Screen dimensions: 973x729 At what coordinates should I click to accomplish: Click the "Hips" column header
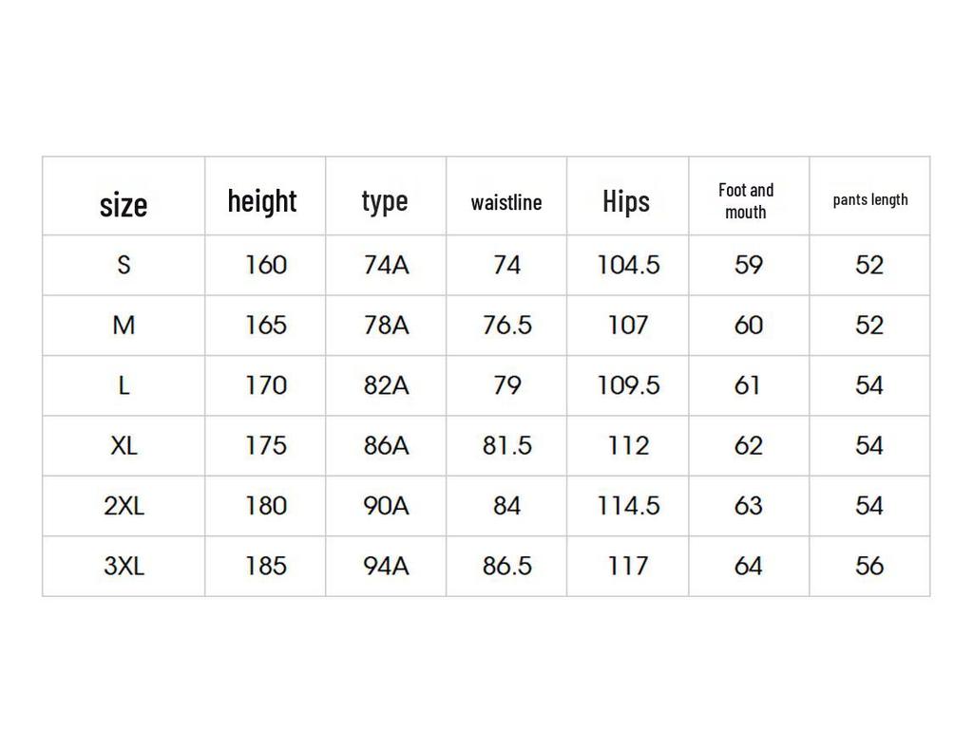[x=626, y=201]
